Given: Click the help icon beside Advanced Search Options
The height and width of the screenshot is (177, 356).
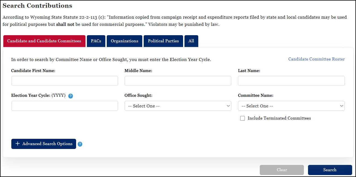Looking at the screenshot, I should click(80, 144).
